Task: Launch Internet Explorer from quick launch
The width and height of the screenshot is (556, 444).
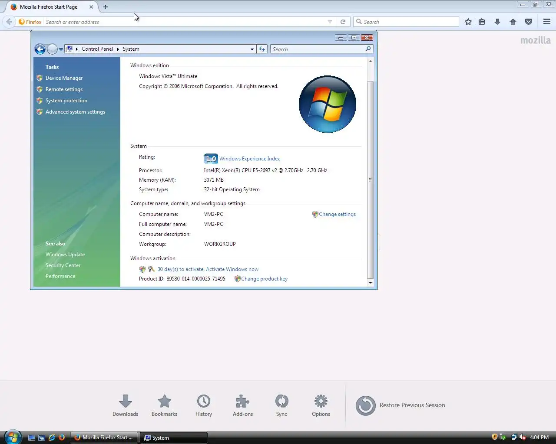Action: (x=52, y=438)
